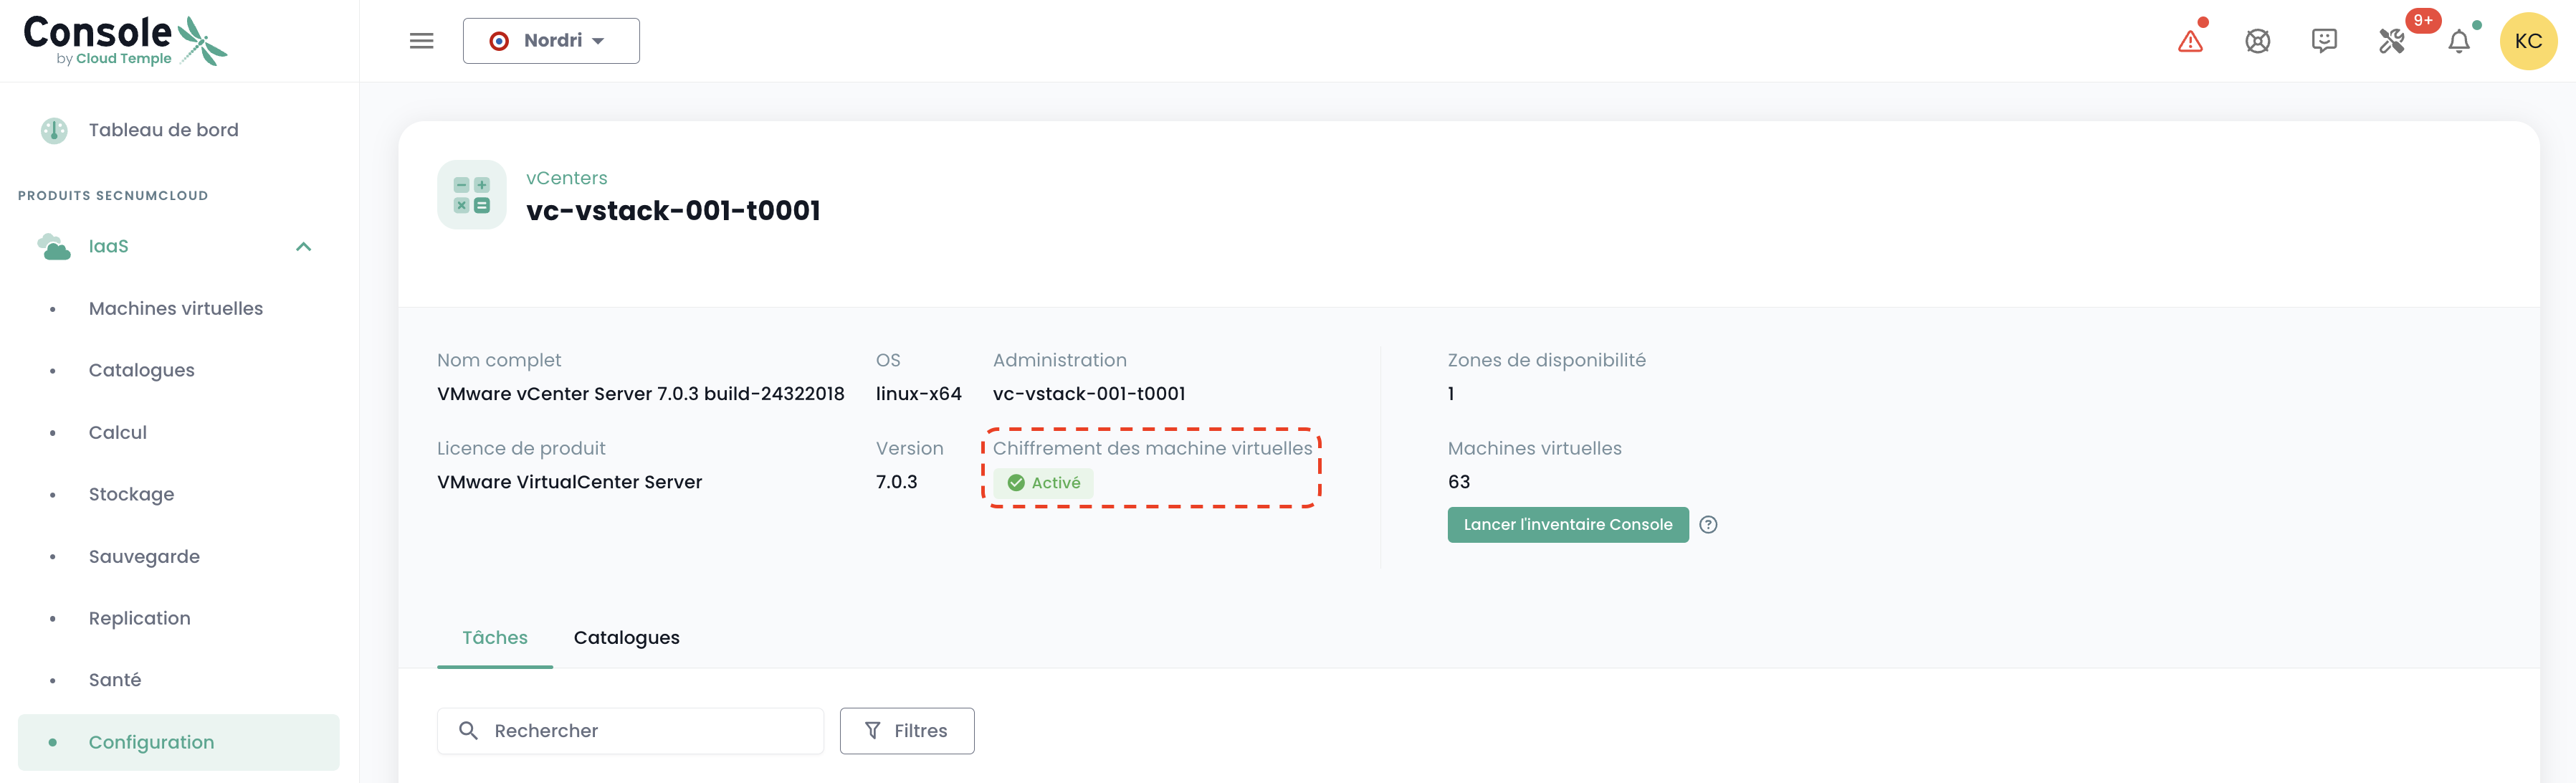Open the vCenters breadcrumb link
This screenshot has height=783, width=2576.
pyautogui.click(x=566, y=178)
